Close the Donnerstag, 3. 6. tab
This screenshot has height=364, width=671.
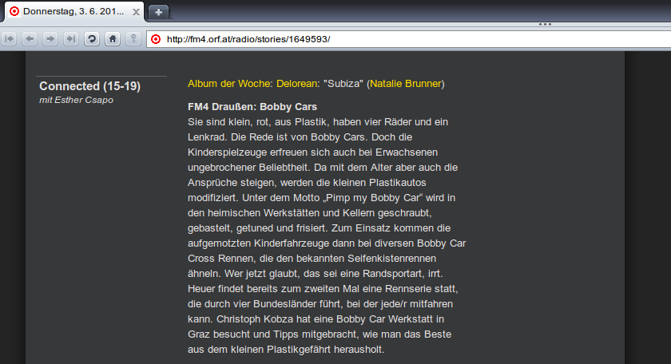point(137,12)
